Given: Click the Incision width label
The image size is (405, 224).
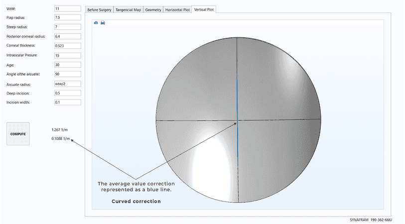Looking at the screenshot, I should click(x=18, y=102).
